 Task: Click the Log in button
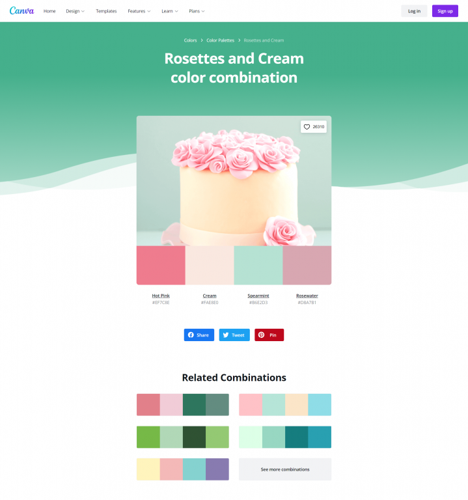click(414, 11)
